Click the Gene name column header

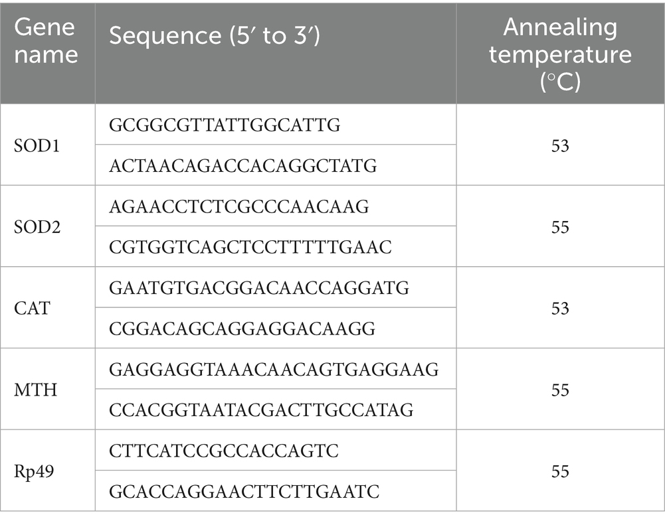point(47,42)
